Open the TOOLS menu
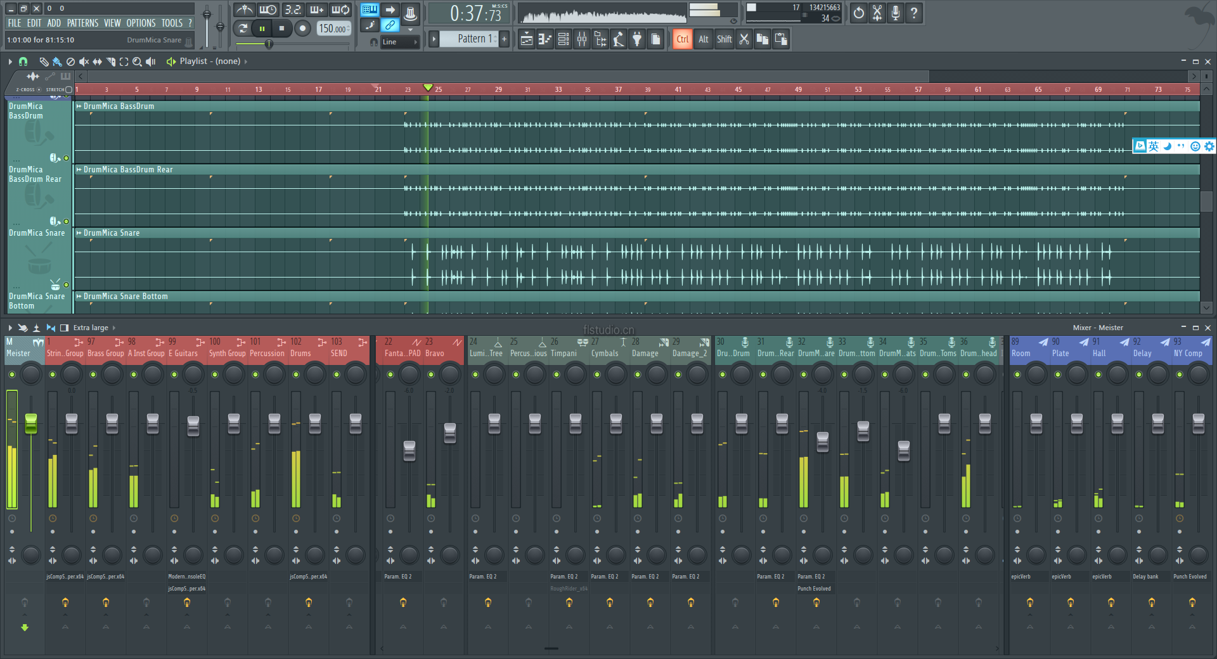 (172, 23)
